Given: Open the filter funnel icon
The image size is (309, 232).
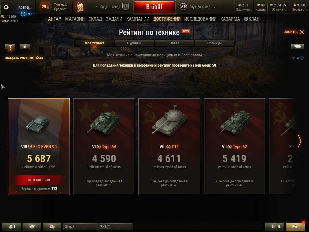Looking at the screenshot, I should click(x=10, y=46).
